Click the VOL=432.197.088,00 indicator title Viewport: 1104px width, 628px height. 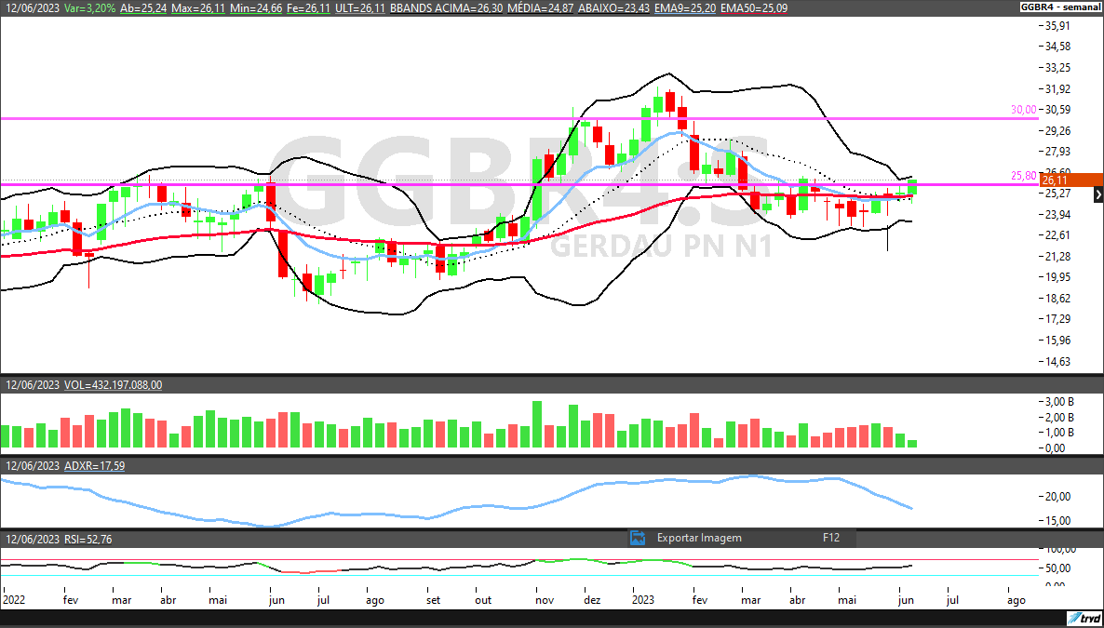tap(113, 384)
